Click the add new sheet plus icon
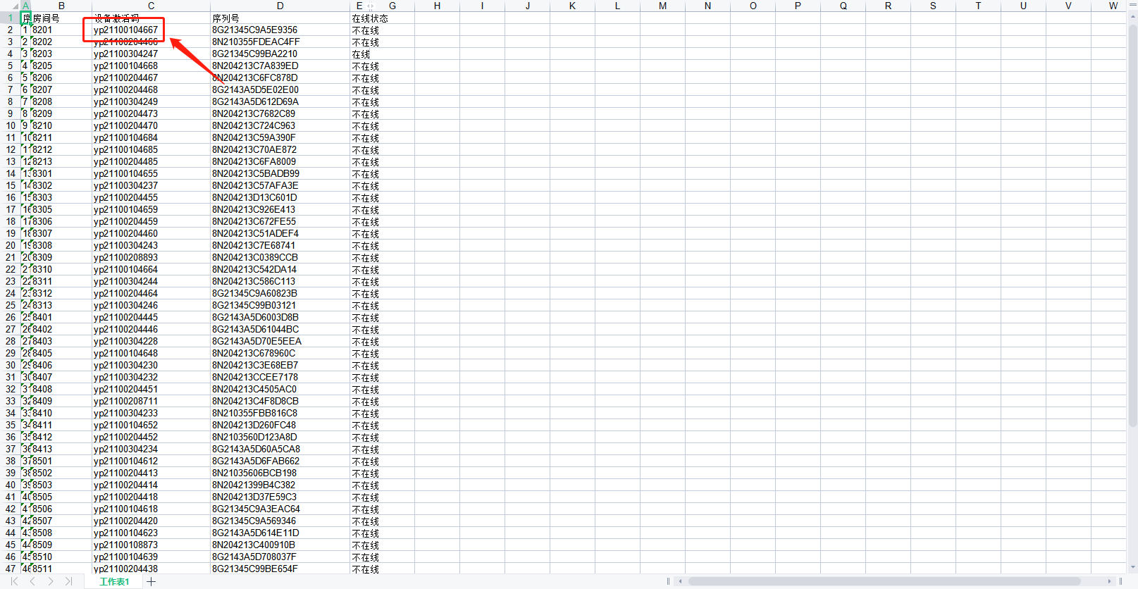The height and width of the screenshot is (589, 1138). click(x=151, y=581)
